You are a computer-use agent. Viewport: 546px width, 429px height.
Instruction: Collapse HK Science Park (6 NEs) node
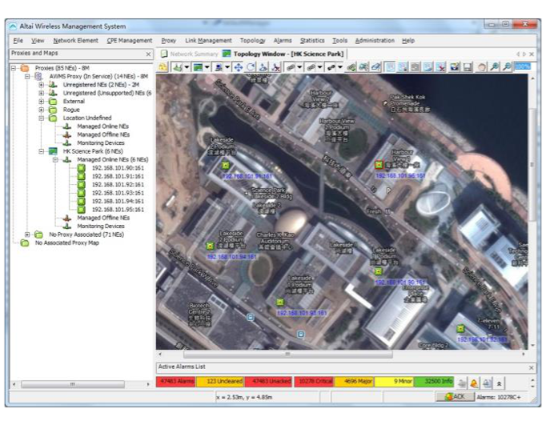tap(42, 151)
